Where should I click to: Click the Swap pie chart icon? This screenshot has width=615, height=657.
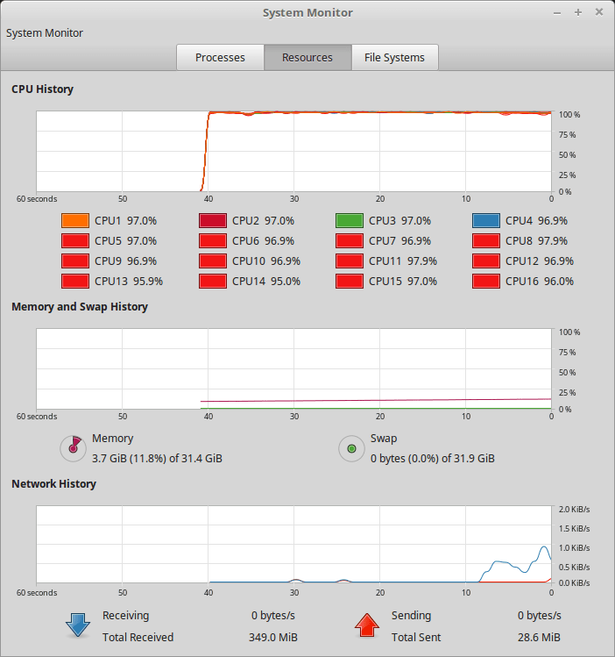click(x=351, y=448)
